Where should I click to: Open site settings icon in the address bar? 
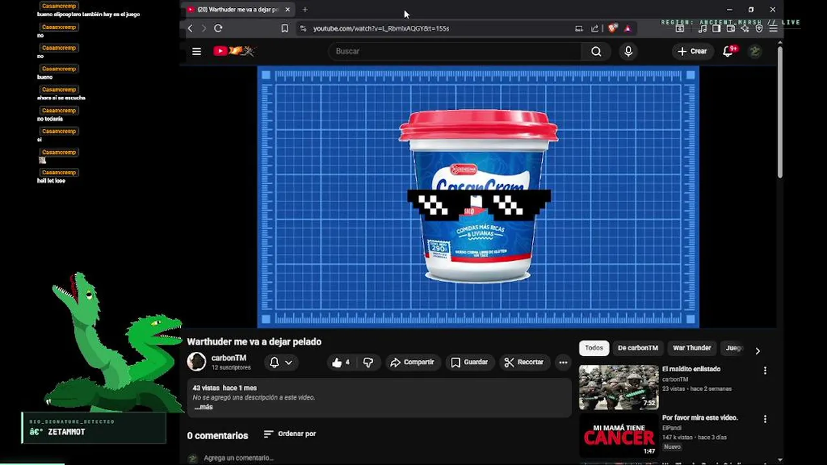pos(303,28)
